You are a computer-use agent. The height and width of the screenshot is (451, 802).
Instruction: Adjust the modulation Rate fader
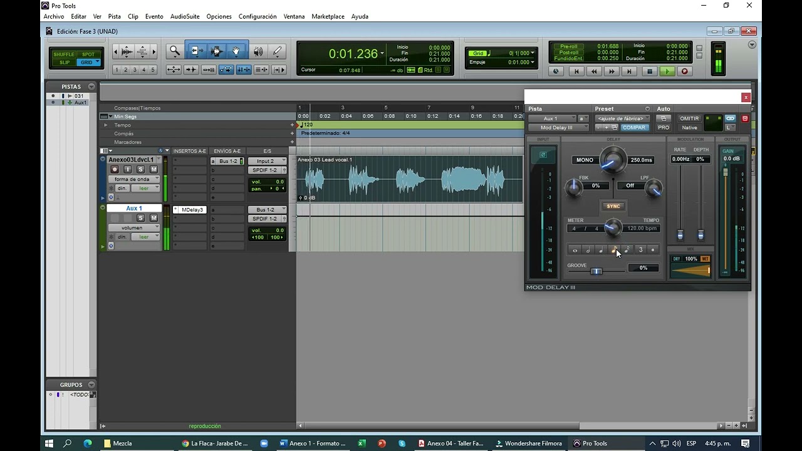point(680,236)
